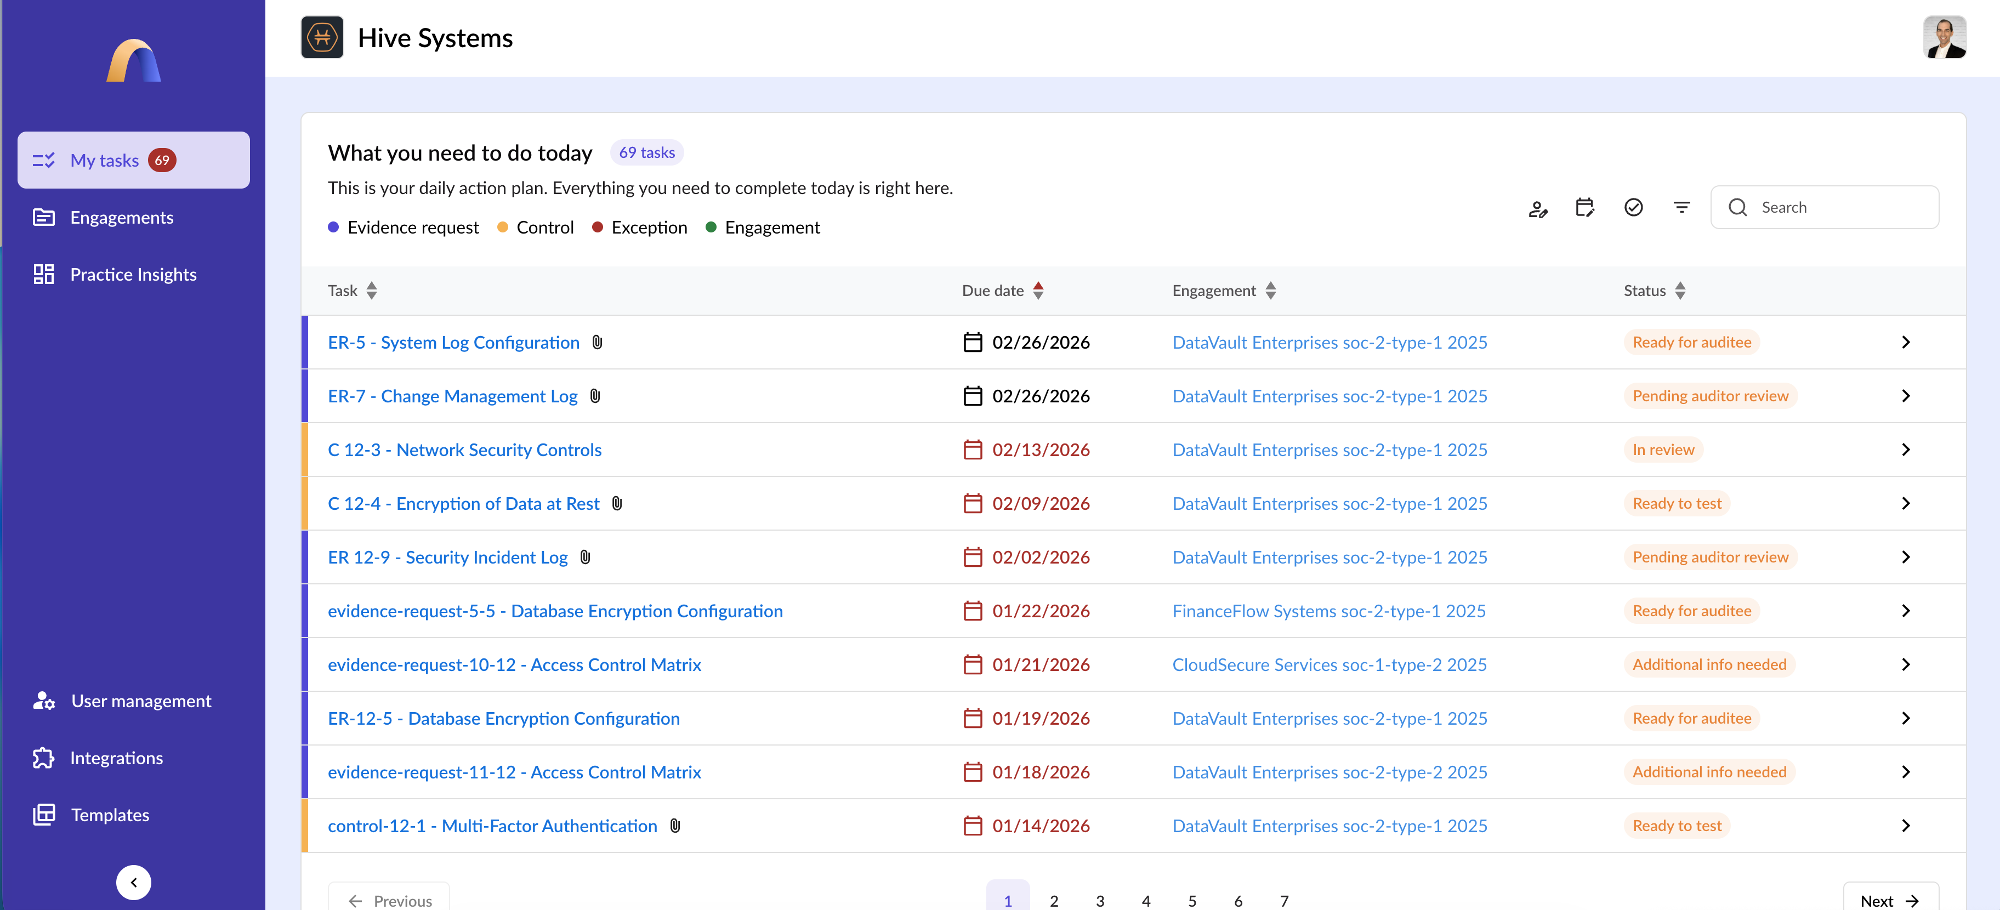Image resolution: width=2000 pixels, height=910 pixels.
Task: Open Engagements in the sidebar
Action: pos(121,218)
